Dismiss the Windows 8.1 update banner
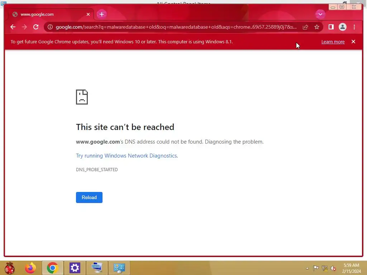Viewport: 367px width, 275px height. pos(353,42)
